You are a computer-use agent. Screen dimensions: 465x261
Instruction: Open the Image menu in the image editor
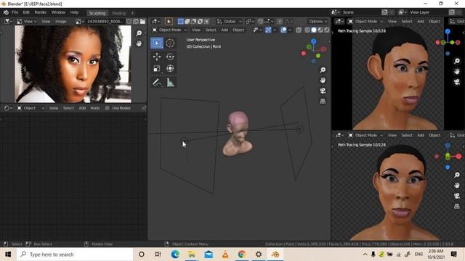pos(60,21)
